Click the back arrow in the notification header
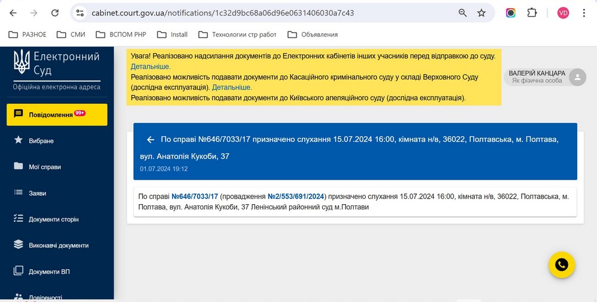Image resolution: width=597 pixels, height=302 pixels. pyautogui.click(x=151, y=140)
